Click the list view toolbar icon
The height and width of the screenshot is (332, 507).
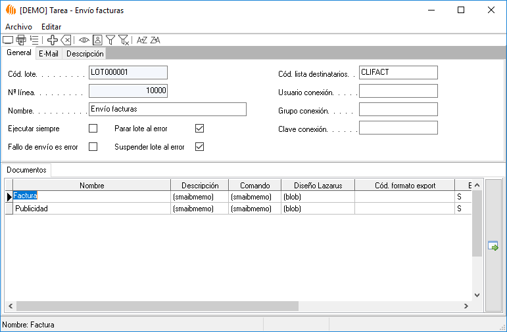(x=34, y=40)
